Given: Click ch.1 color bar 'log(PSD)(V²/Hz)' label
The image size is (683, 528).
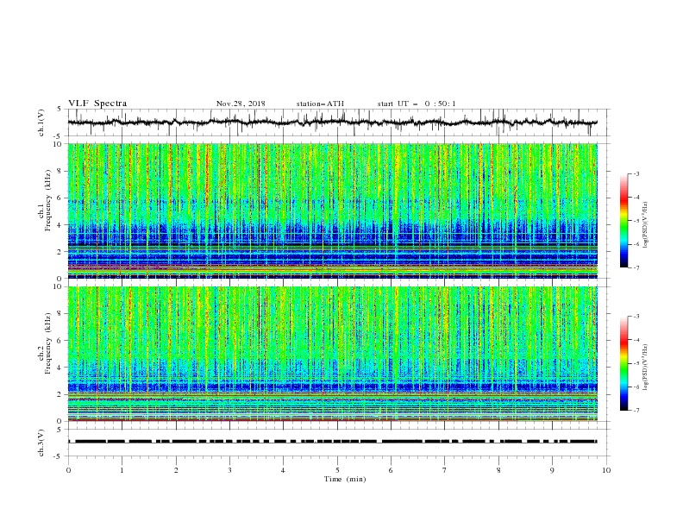Looking at the screenshot, I should click(646, 225).
